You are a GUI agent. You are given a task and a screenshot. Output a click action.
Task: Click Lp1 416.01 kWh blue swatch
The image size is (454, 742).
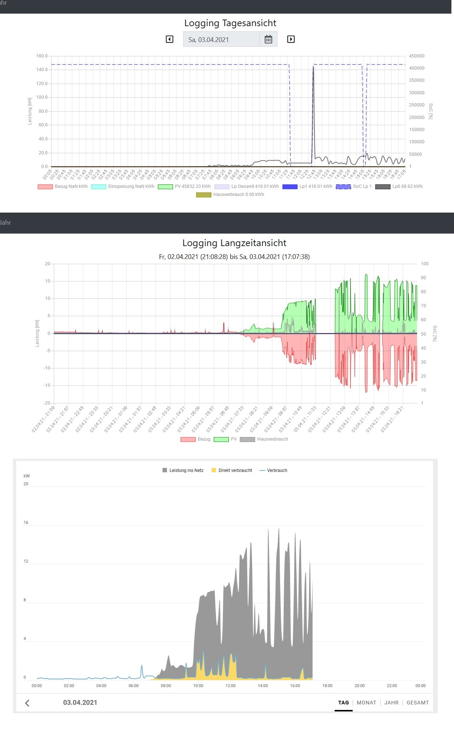click(x=290, y=187)
